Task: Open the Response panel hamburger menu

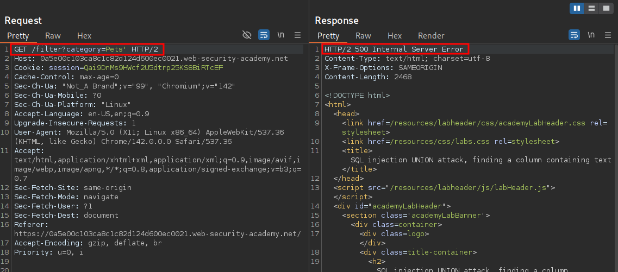Action: pos(608,35)
